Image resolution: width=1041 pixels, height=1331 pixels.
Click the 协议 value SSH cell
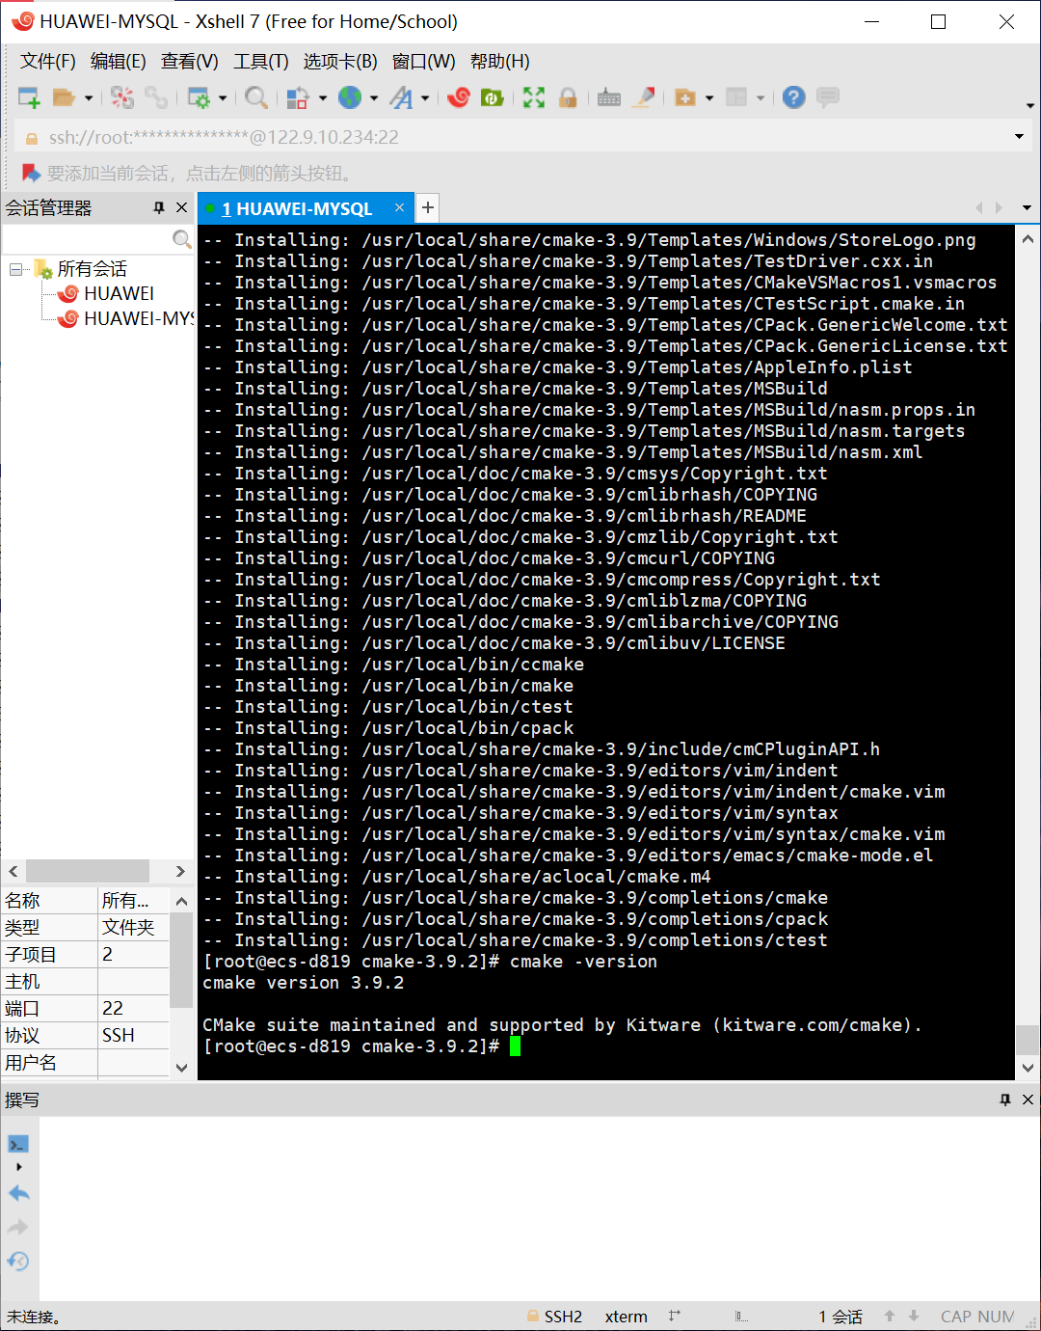click(x=133, y=1035)
